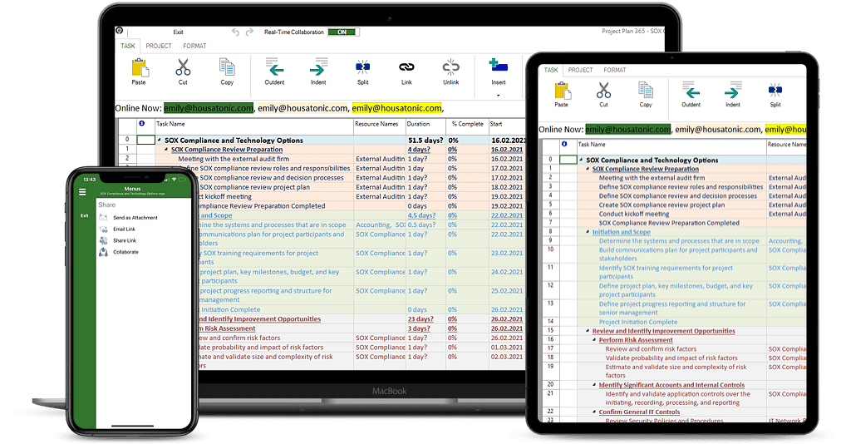
Task: Tap the Task Name column header on iPad
Action: 591,145
